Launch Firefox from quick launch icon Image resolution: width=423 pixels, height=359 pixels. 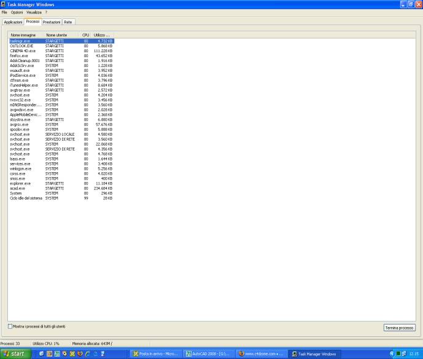(80, 353)
